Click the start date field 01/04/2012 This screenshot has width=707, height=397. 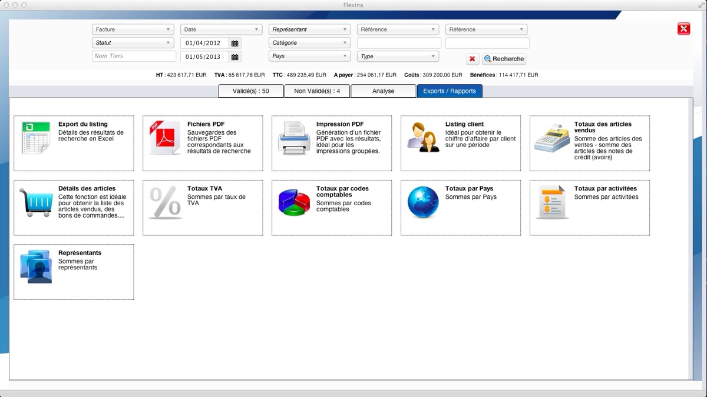click(x=204, y=44)
